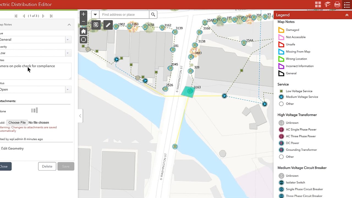352x198 pixels.
Task: Select pole marker labeled 3166
Action: click(x=199, y=32)
